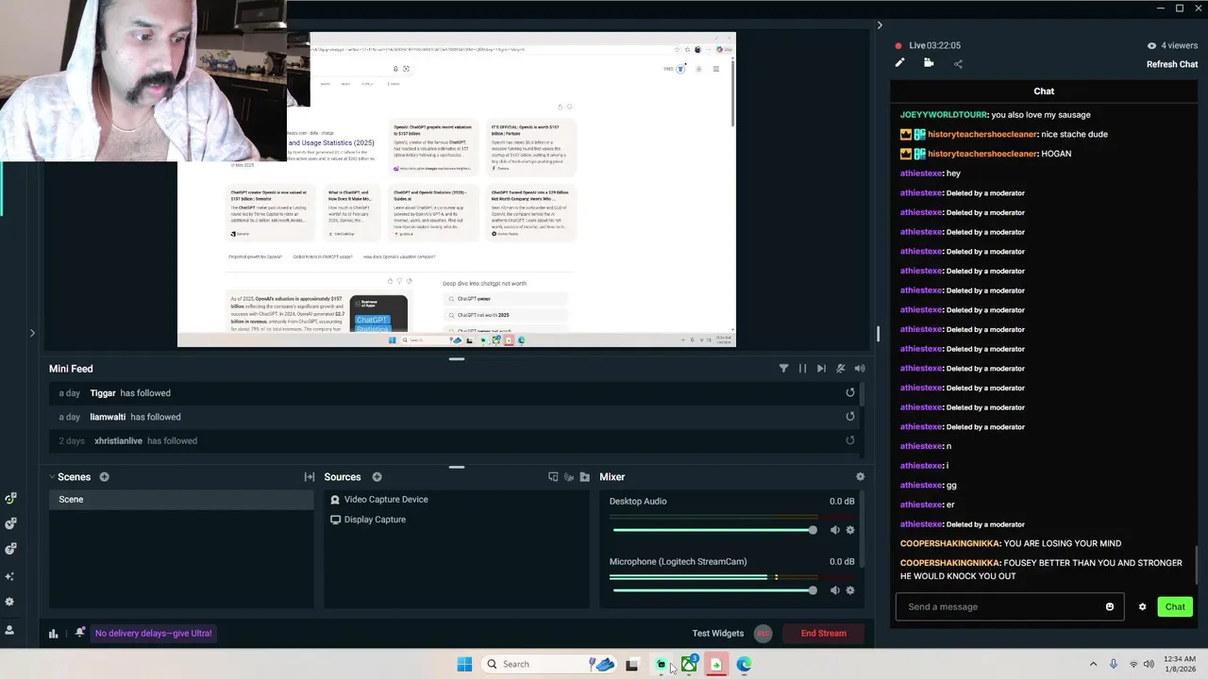Open the sidebar Settings gear

click(10, 602)
